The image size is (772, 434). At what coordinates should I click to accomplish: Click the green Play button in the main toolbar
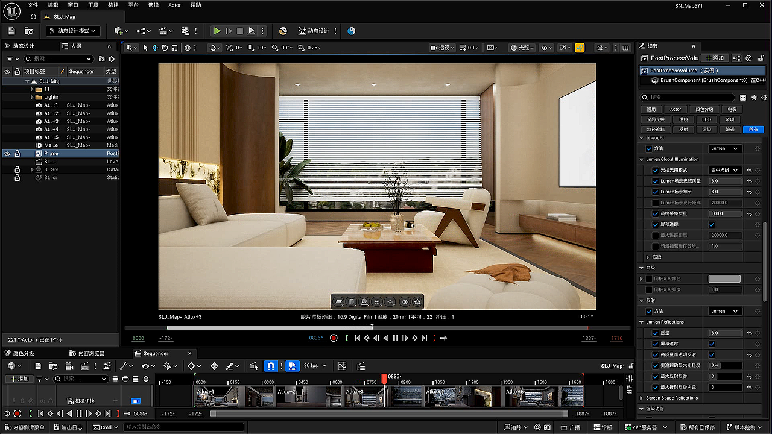pyautogui.click(x=217, y=31)
